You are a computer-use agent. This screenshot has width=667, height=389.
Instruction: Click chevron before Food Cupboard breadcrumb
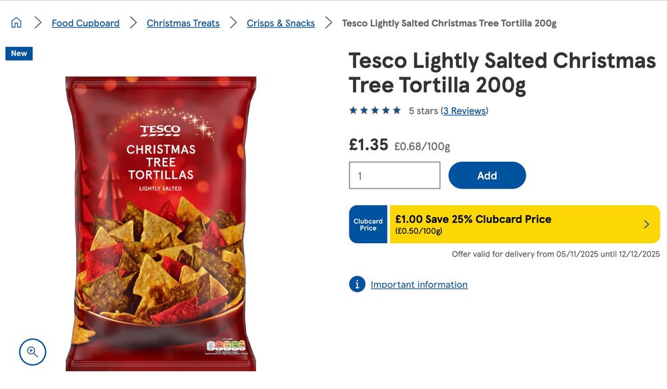(38, 23)
